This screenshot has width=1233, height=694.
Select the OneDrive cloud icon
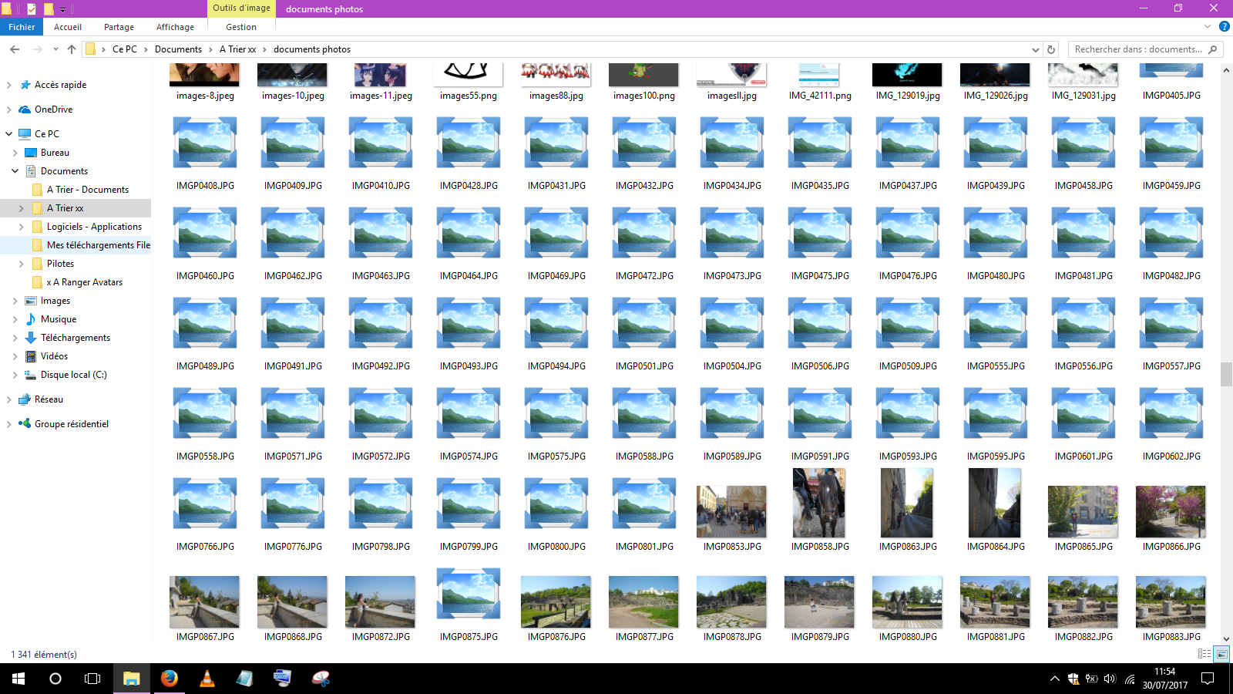pos(25,109)
